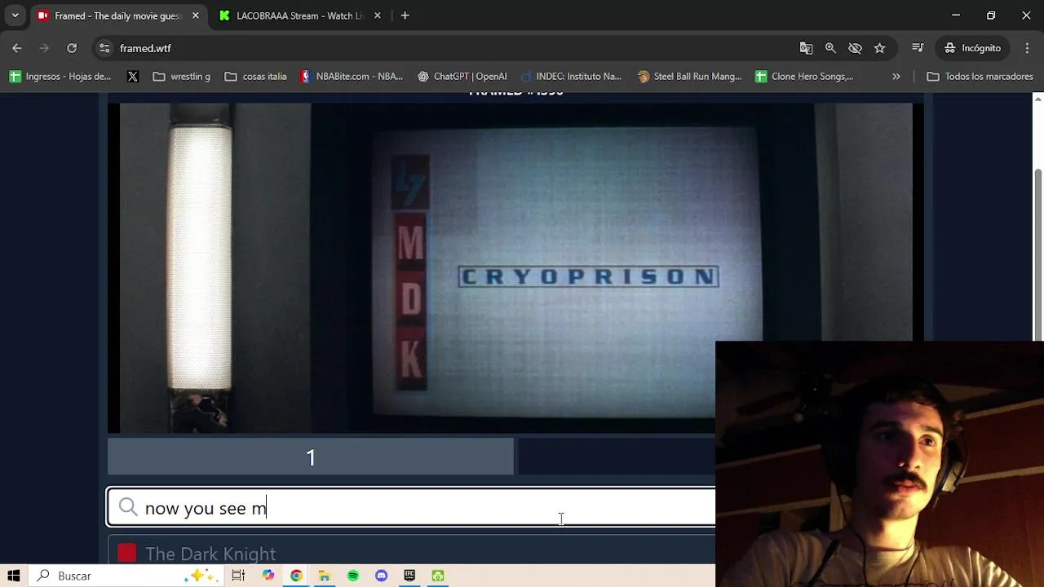Click the Buscar taskbar search box
Viewport: 1044px width, 587px height.
[126, 576]
